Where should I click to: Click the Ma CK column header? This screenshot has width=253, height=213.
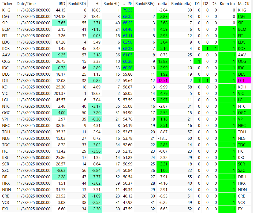[x=244, y=3]
